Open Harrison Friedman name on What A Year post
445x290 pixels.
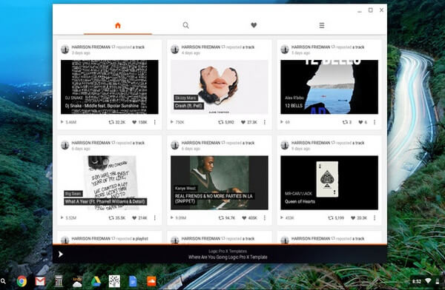(x=90, y=143)
